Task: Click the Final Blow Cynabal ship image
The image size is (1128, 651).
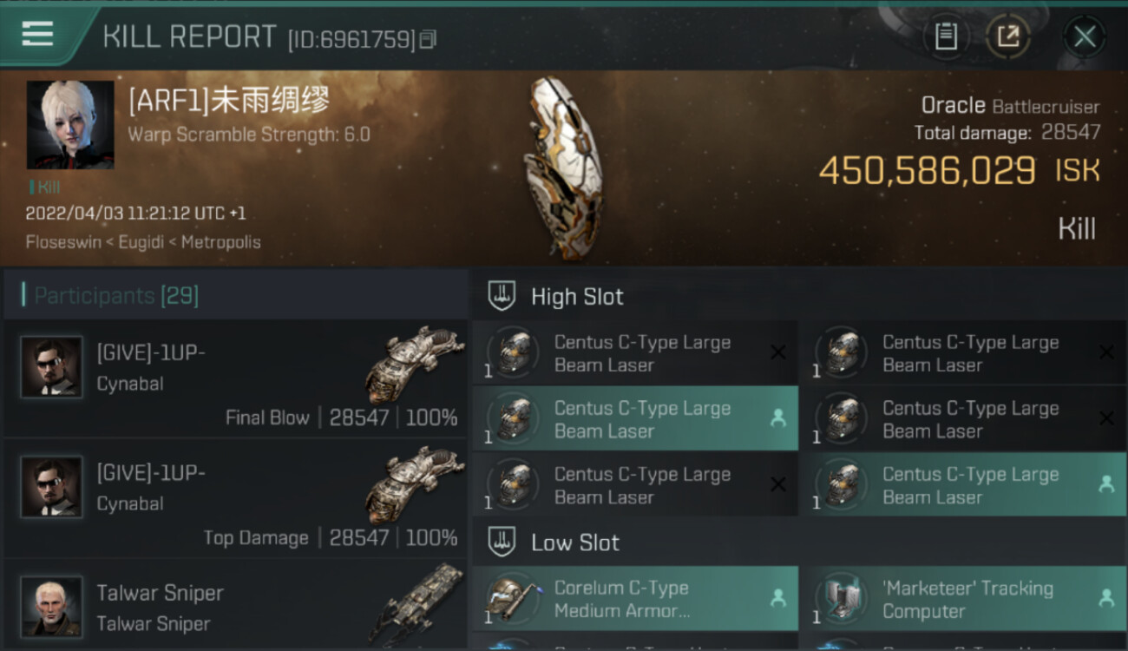Action: pos(415,365)
